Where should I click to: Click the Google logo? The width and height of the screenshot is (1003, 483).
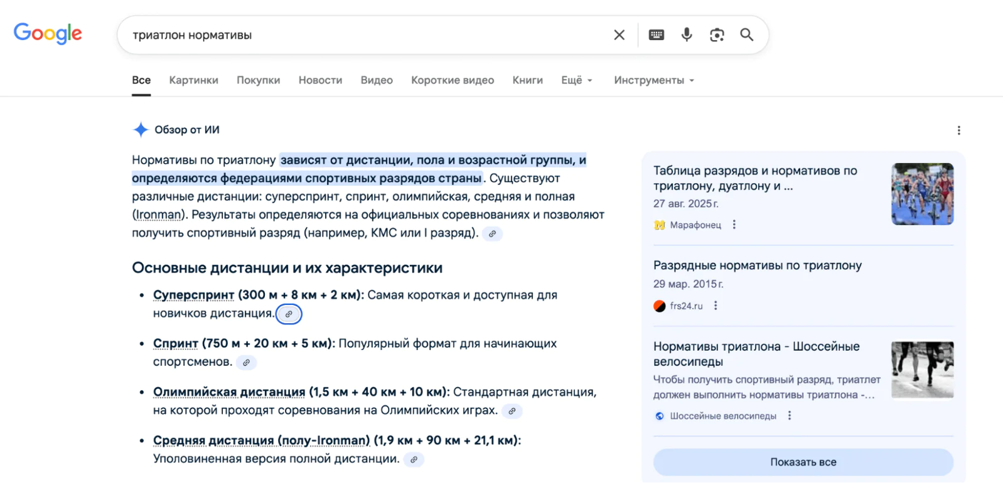click(x=48, y=33)
